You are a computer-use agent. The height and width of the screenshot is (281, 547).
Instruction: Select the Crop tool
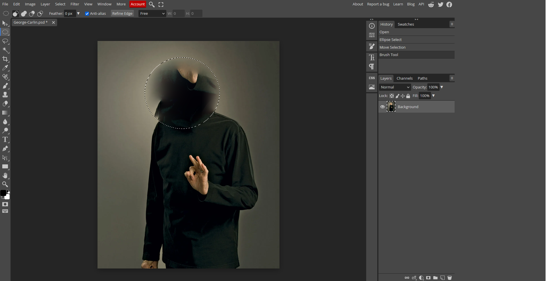pos(5,59)
